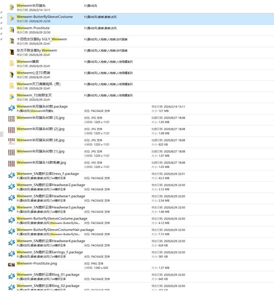Screen dimensions: 274x293
Task: Click the Wenwem心王TD男装 folder icon
Action: click(12, 74)
